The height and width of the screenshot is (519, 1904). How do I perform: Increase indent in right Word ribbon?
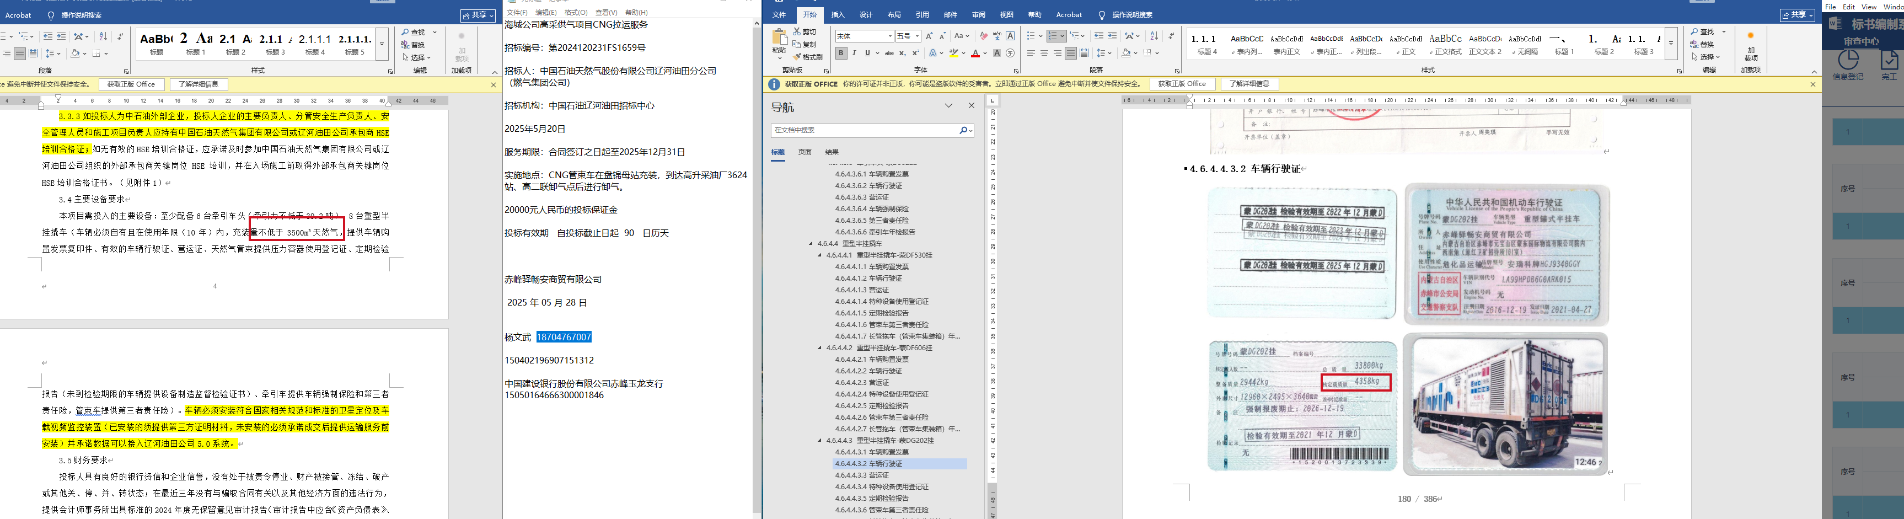pos(1112,35)
